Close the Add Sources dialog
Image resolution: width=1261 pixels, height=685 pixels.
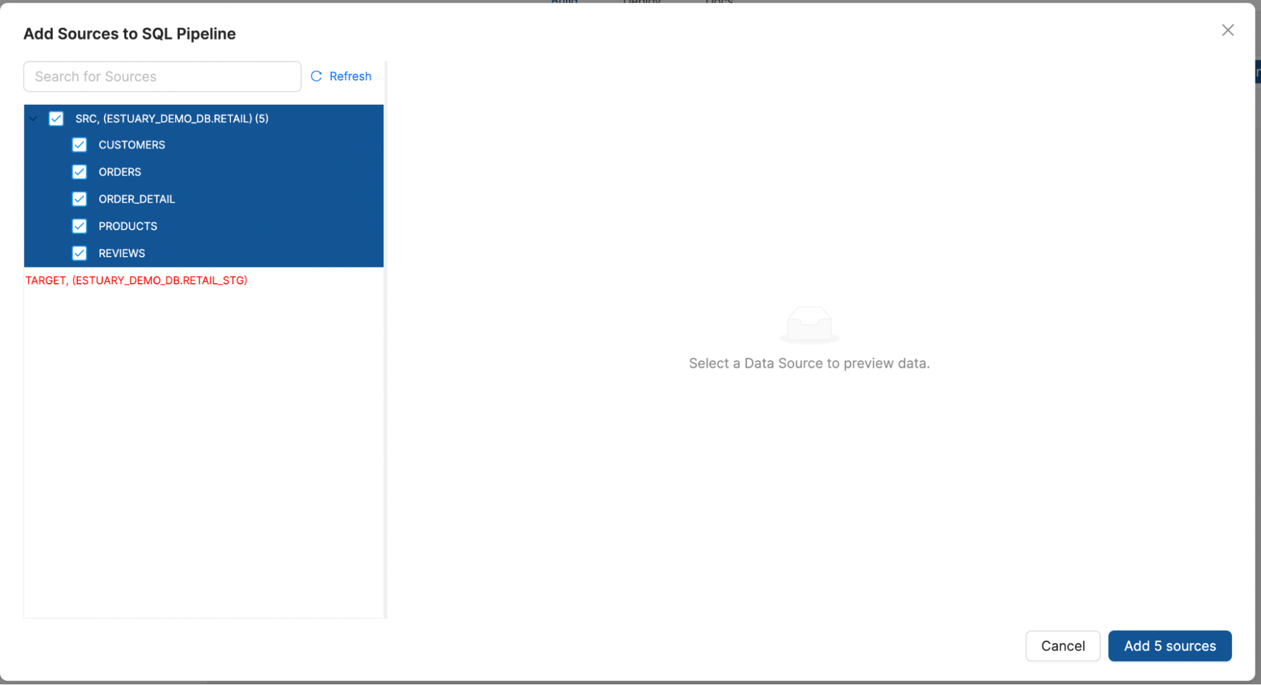(1228, 30)
